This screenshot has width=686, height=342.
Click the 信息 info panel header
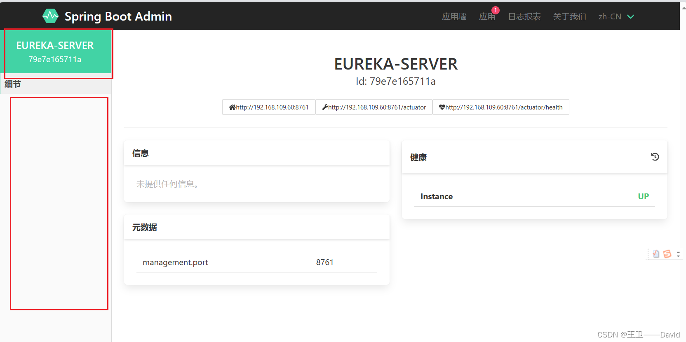pos(256,153)
